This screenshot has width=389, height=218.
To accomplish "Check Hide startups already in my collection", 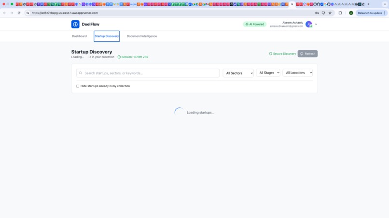I will [x=78, y=86].
